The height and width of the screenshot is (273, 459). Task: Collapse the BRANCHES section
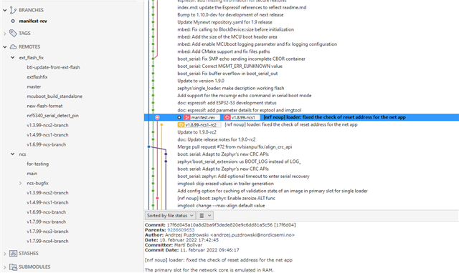[x=5, y=10]
